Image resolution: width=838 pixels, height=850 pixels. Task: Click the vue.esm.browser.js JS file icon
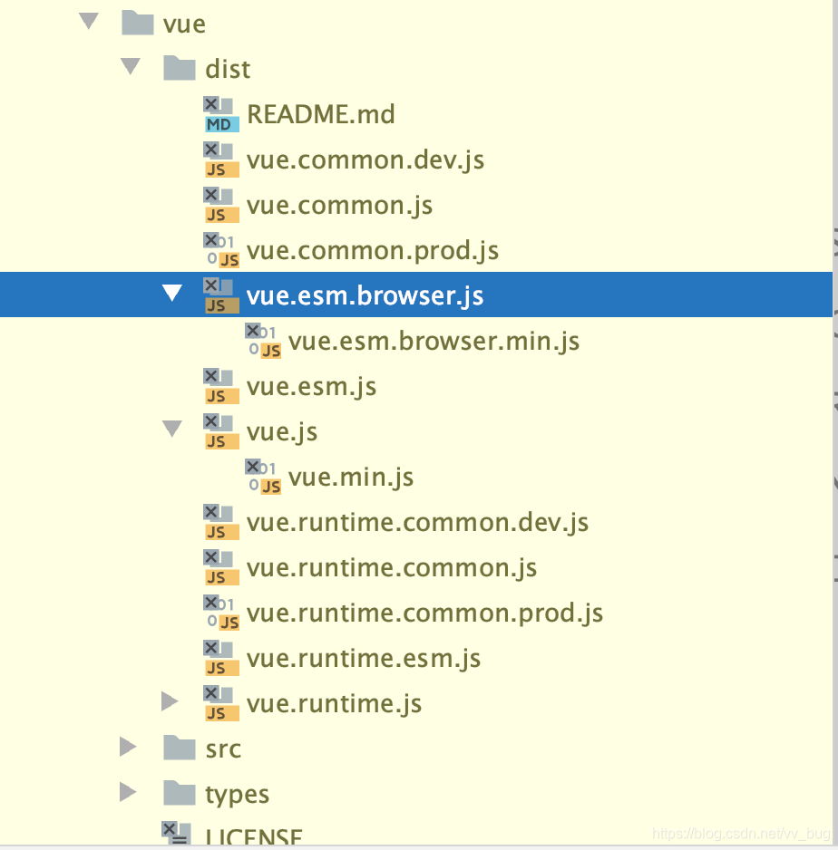pos(221,295)
